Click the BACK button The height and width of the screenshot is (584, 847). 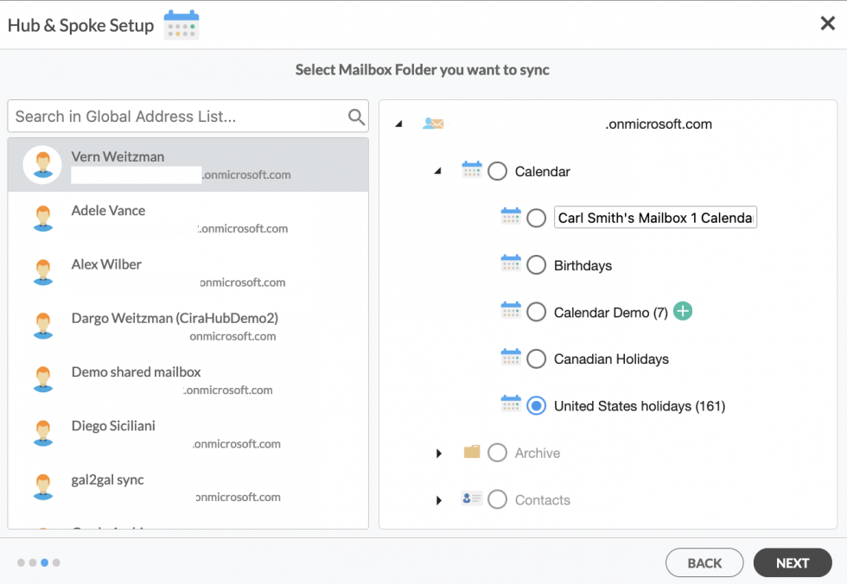[704, 562]
